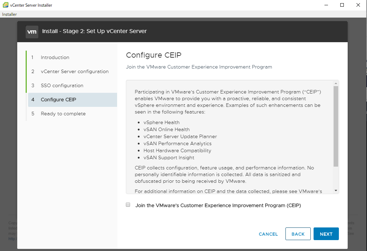Open the Ready to complete step
Screen dimensions: 367x251
[63, 114]
